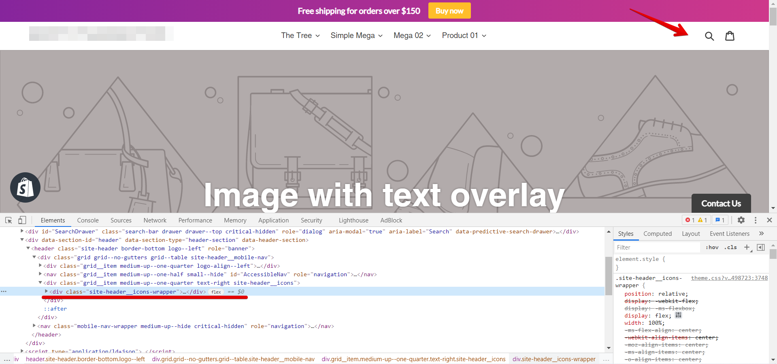Activate the inspect element picker tool
777x364 pixels.
(x=9, y=220)
